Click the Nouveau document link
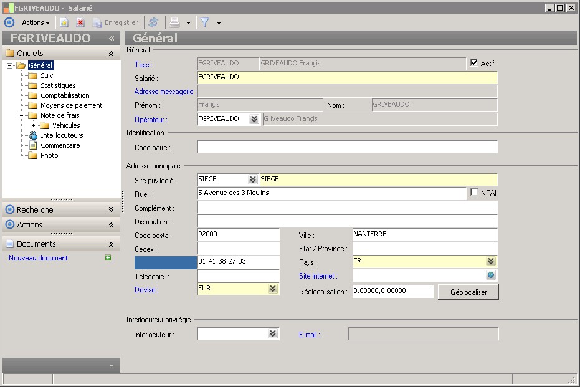The width and height of the screenshot is (580, 387). pos(38,258)
